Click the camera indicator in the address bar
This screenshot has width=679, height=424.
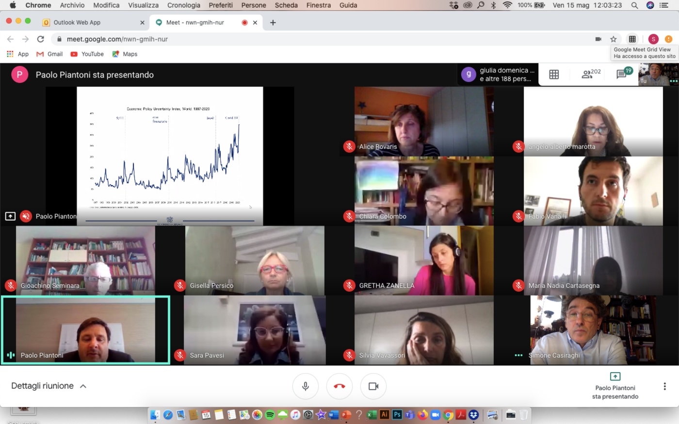(598, 39)
